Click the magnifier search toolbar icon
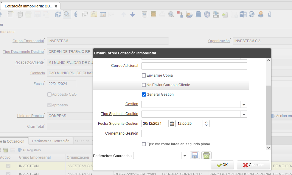This screenshot has height=175, width=292. click(x=67, y=14)
